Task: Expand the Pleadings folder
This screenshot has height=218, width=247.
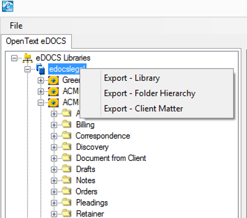Action: 54,203
